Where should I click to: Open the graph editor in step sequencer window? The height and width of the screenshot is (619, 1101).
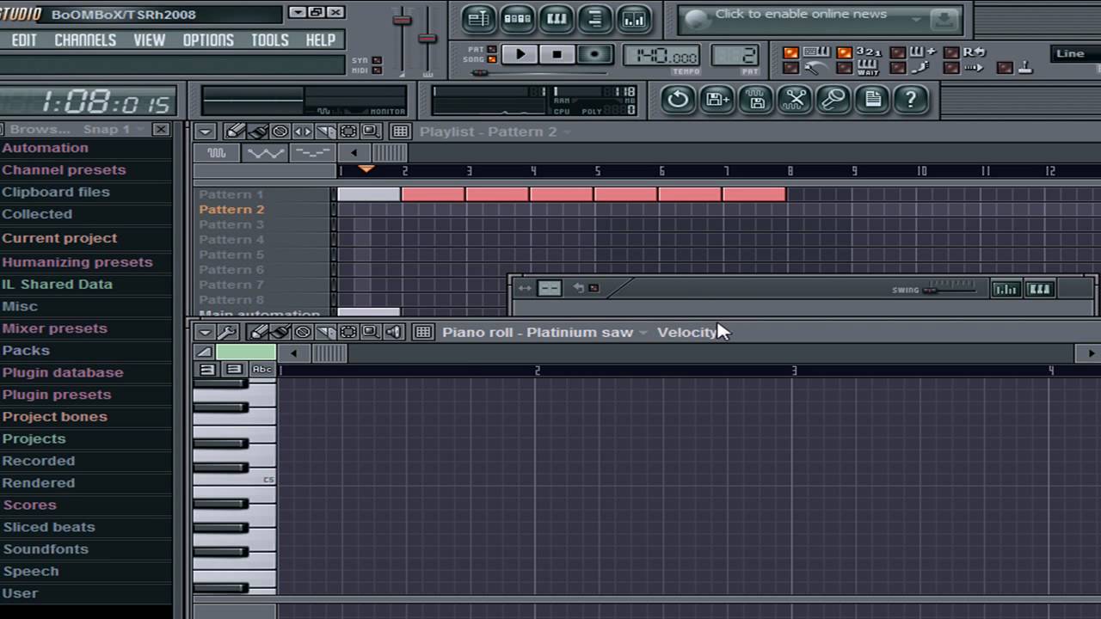pos(1005,290)
